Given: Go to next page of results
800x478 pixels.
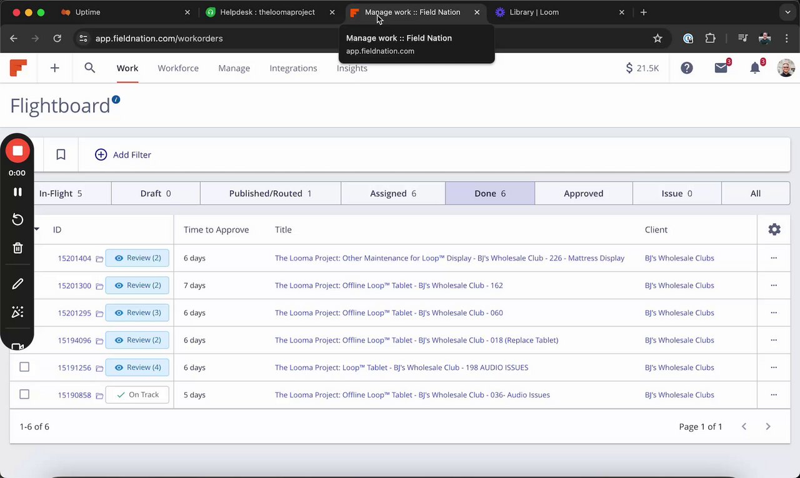Looking at the screenshot, I should [768, 427].
